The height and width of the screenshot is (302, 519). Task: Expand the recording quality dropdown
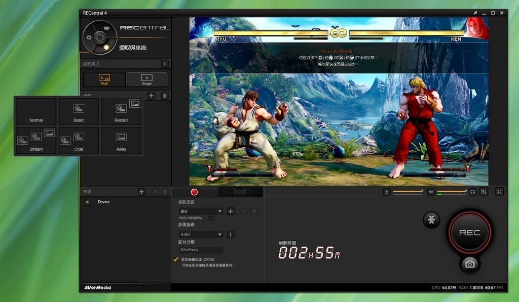[200, 211]
